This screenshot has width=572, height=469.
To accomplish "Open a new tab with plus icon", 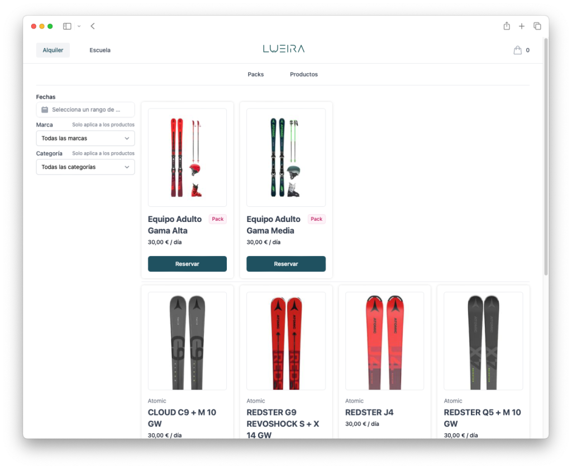I will click(x=522, y=26).
